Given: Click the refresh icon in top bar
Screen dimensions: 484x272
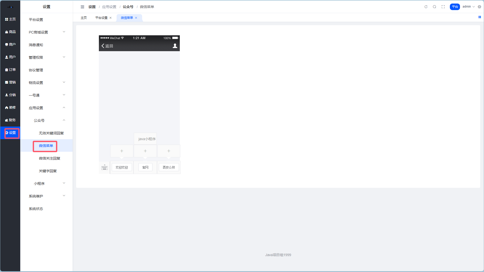Looking at the screenshot, I should click(x=426, y=7).
